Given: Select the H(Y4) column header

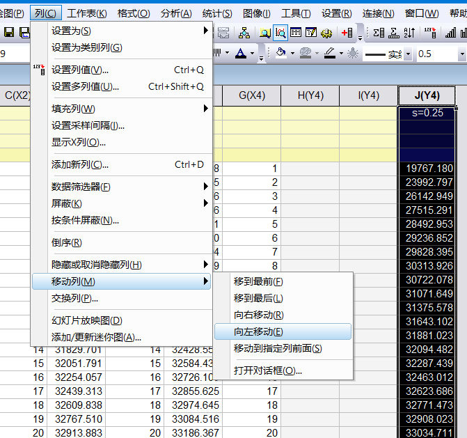Looking at the screenshot, I should pos(310,95).
